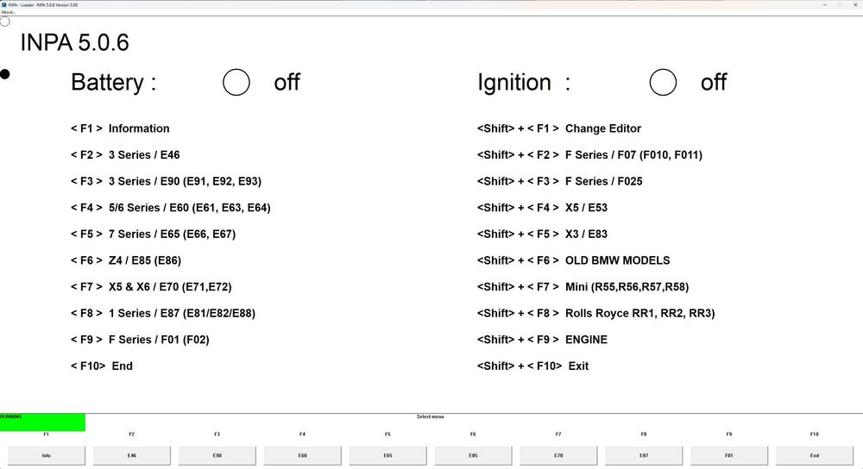Select the E85 function button

coord(473,455)
